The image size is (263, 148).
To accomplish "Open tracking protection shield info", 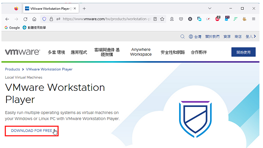I will tap(44, 19).
